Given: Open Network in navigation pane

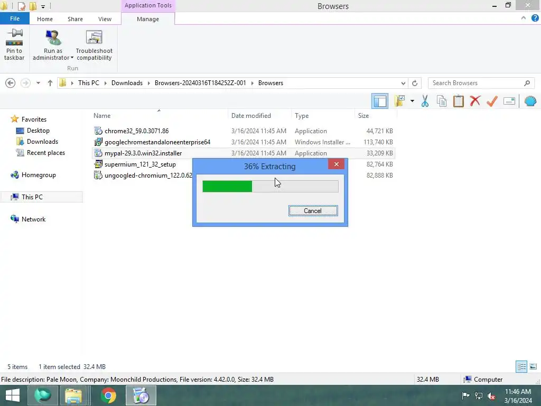Looking at the screenshot, I should tap(33, 219).
